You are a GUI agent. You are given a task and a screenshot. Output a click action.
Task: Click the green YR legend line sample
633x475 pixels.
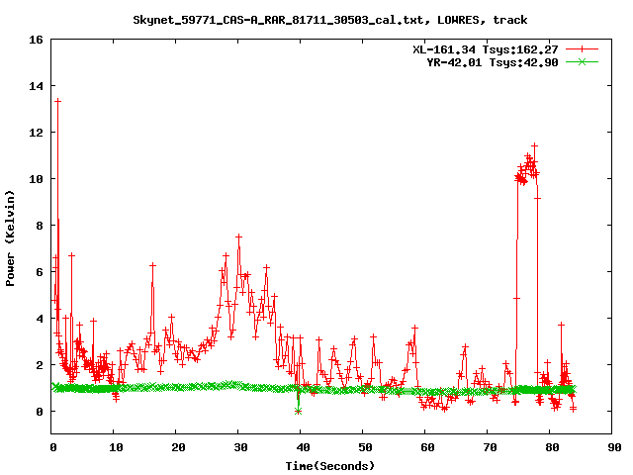tap(582, 62)
